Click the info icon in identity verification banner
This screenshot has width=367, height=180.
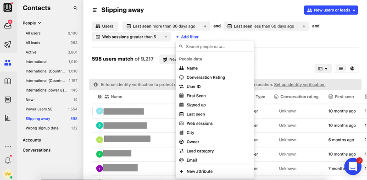click(x=95, y=85)
